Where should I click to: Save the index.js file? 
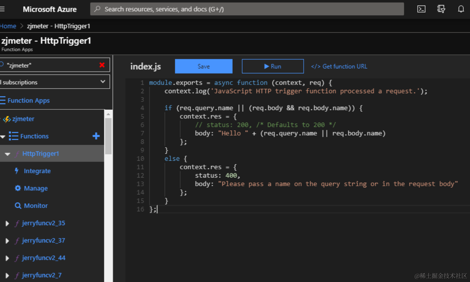tap(204, 66)
